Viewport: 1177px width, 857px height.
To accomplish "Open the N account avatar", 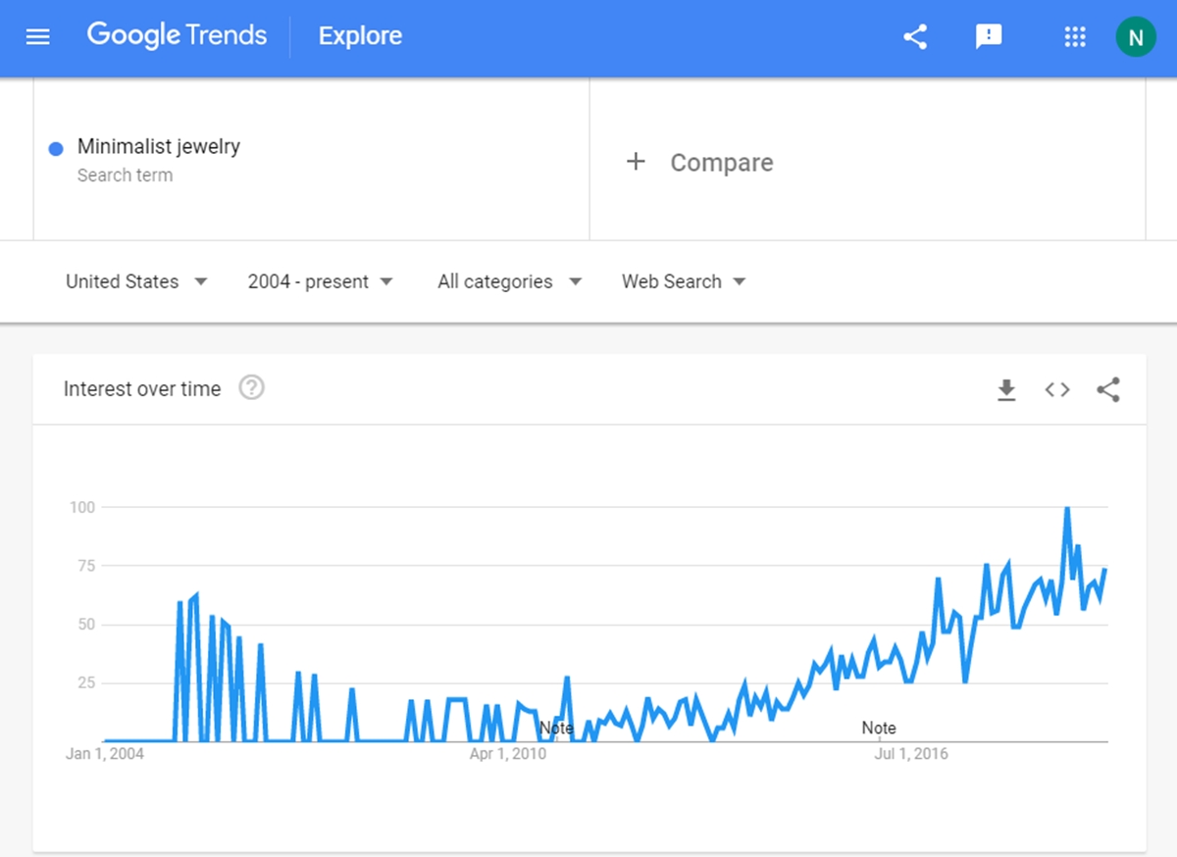I will [1136, 37].
